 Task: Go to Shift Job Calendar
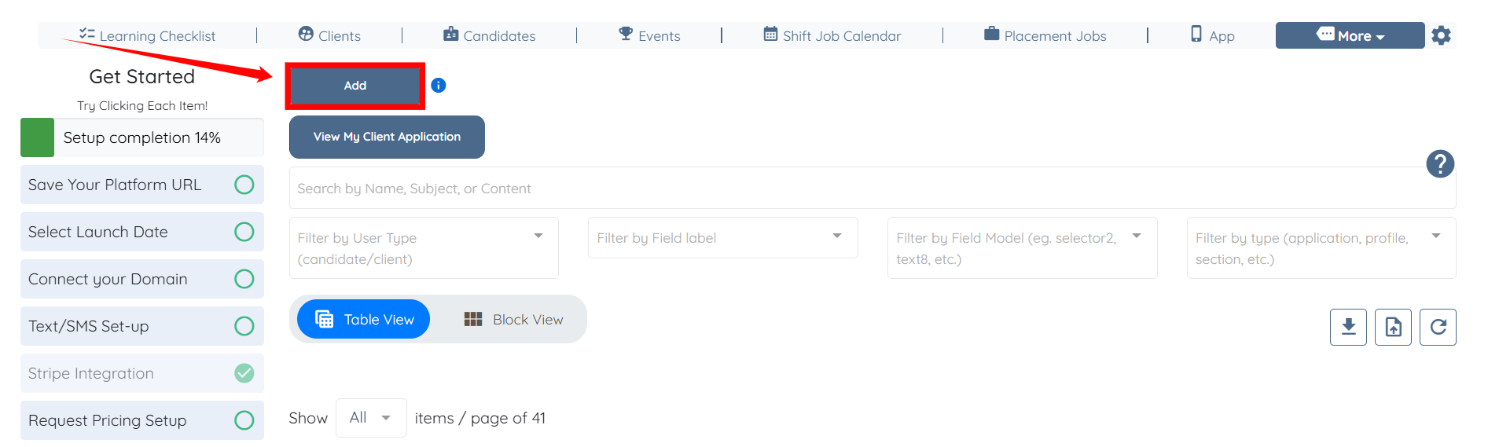[x=832, y=35]
